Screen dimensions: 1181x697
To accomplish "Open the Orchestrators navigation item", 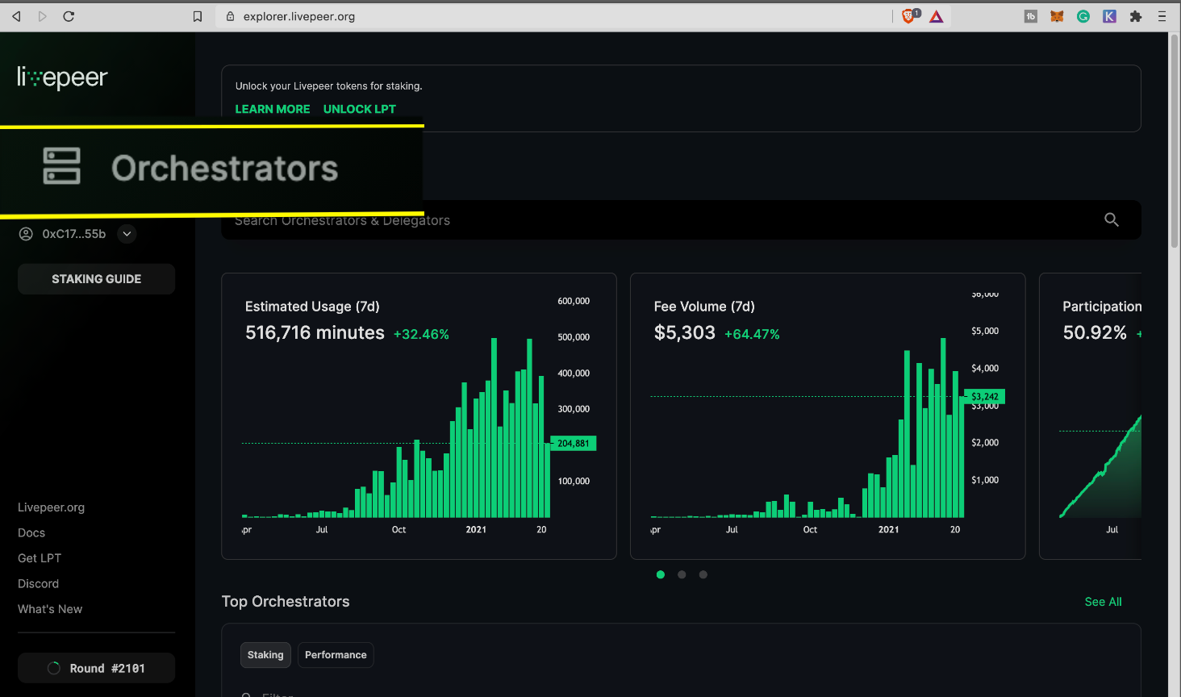I will coord(211,168).
